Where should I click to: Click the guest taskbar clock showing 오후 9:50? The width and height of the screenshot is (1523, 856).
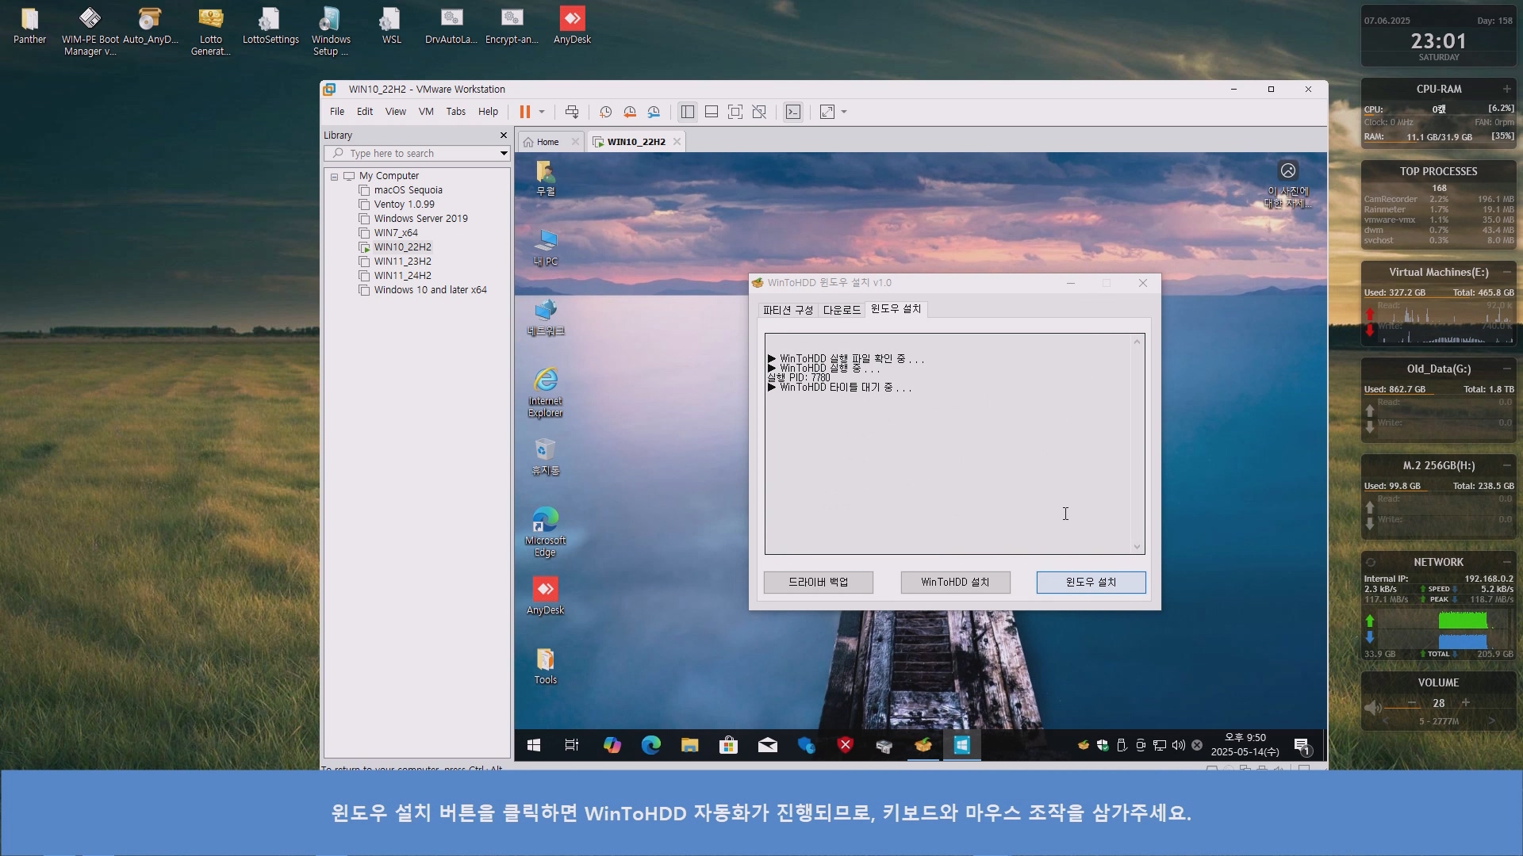[1245, 745]
